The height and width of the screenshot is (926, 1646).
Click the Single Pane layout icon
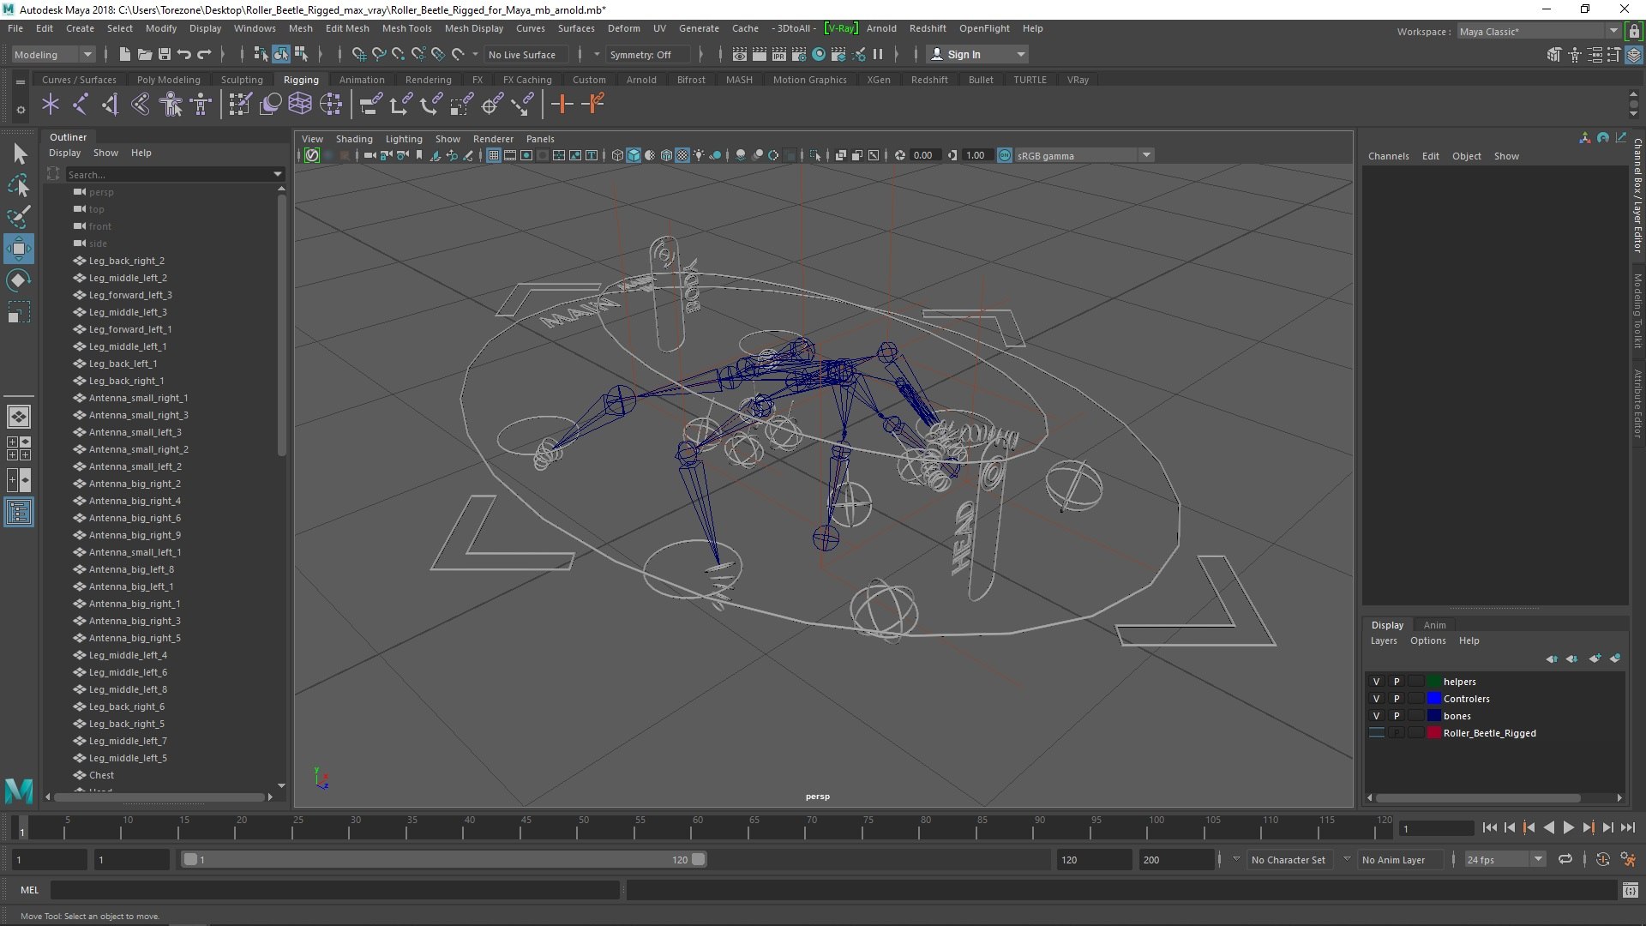pyautogui.click(x=19, y=417)
